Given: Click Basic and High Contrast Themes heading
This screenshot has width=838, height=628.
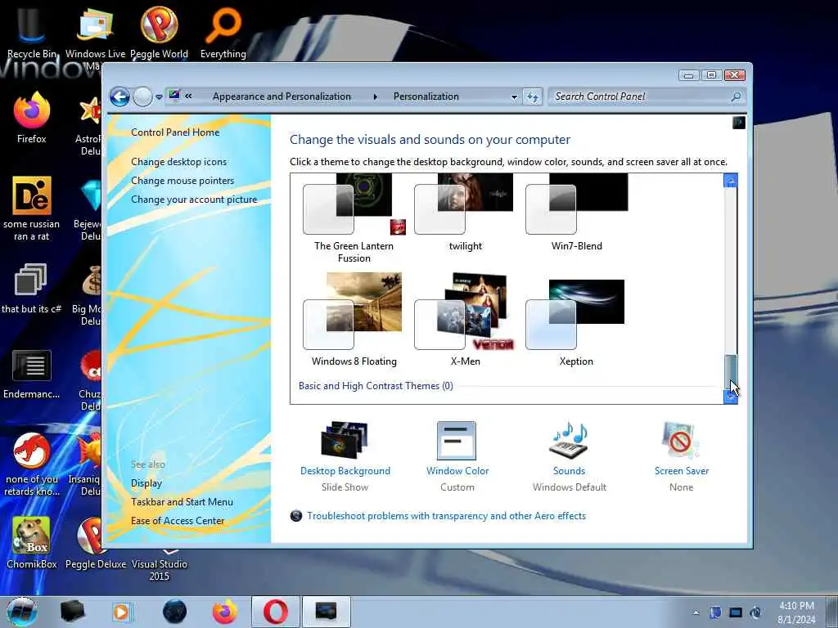Looking at the screenshot, I should pos(376,386).
